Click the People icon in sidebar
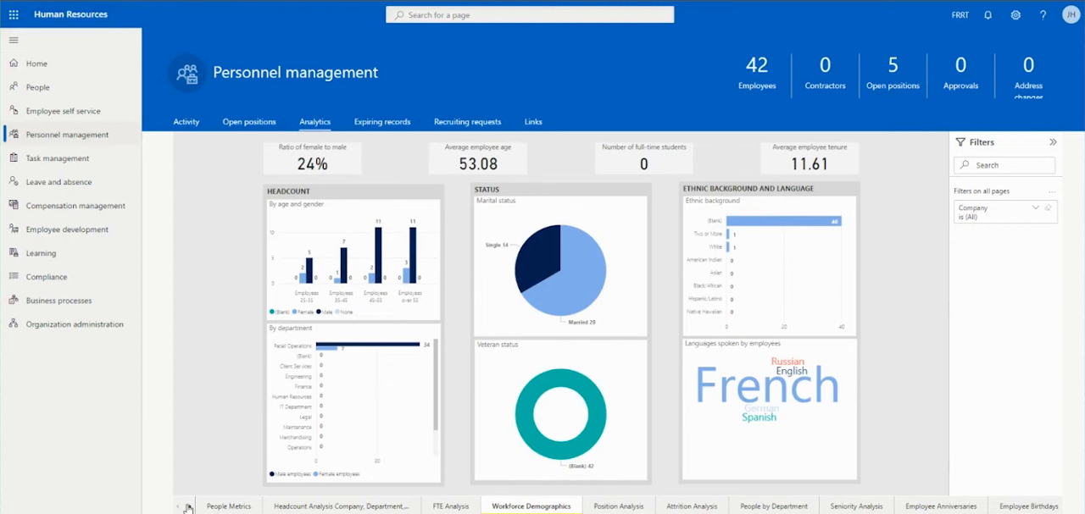Screen dimensions: 1085x514 click(x=14, y=87)
